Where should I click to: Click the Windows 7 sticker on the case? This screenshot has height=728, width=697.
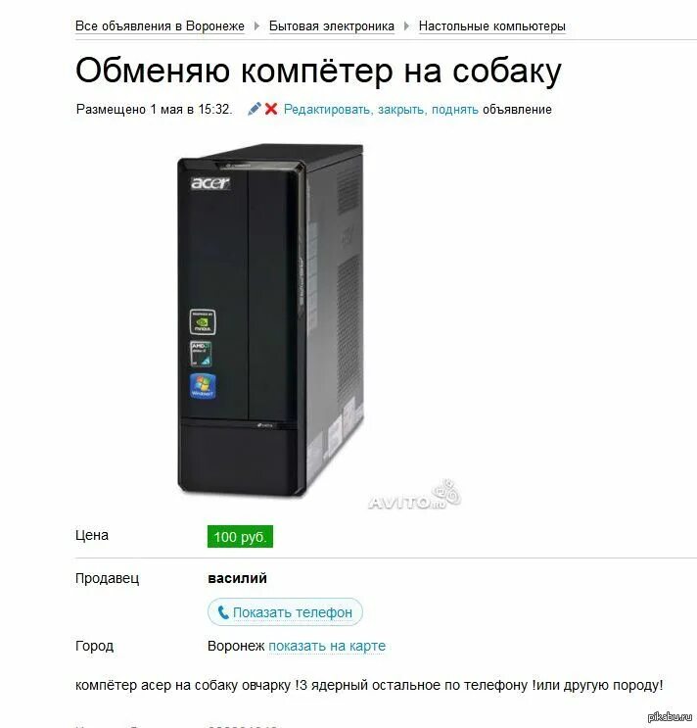pyautogui.click(x=203, y=386)
